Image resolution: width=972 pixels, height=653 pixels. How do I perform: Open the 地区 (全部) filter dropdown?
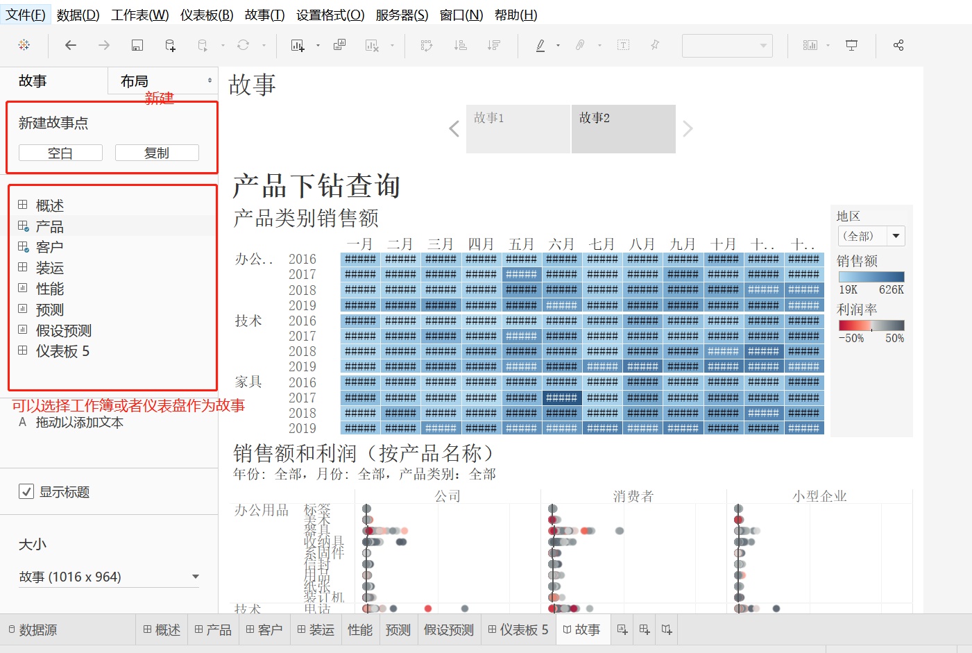[x=896, y=236]
